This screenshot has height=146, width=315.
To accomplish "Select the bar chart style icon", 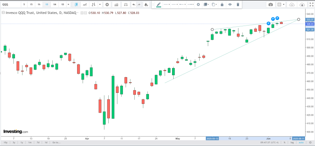I will (x=94, y=4).
